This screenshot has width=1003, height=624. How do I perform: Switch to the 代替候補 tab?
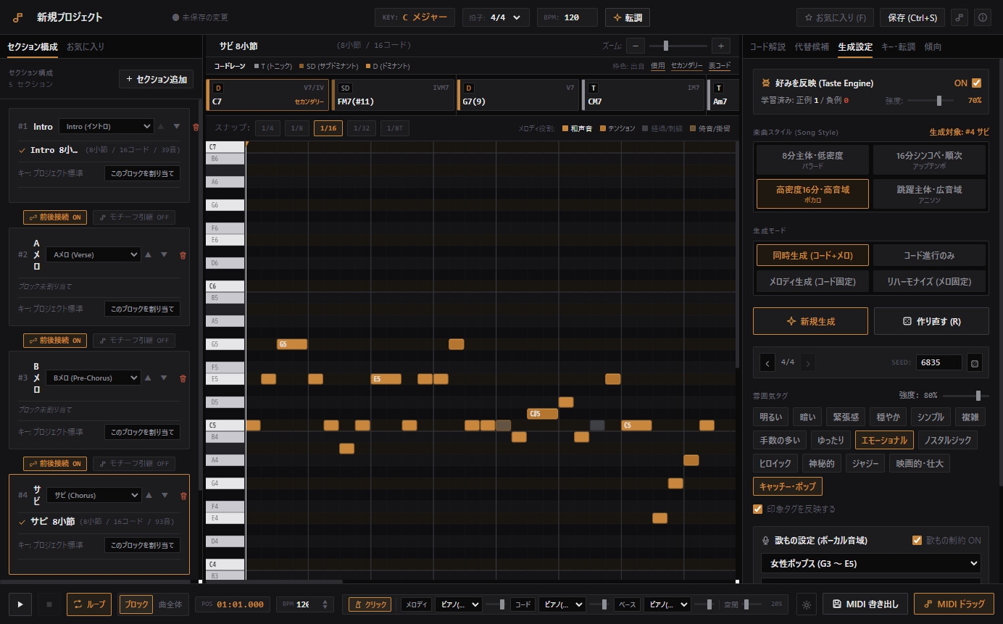812,46
